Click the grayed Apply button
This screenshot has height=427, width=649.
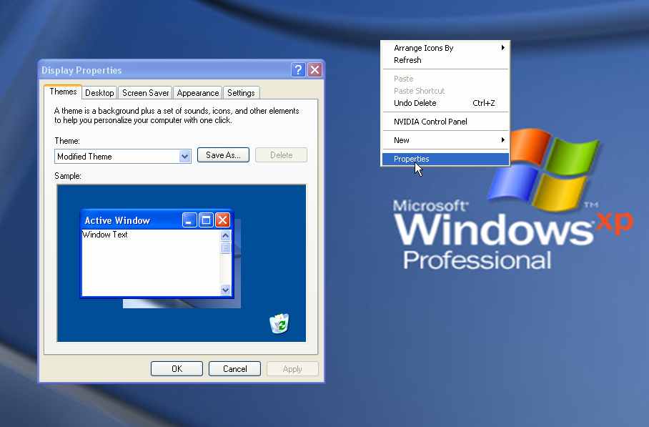click(292, 368)
